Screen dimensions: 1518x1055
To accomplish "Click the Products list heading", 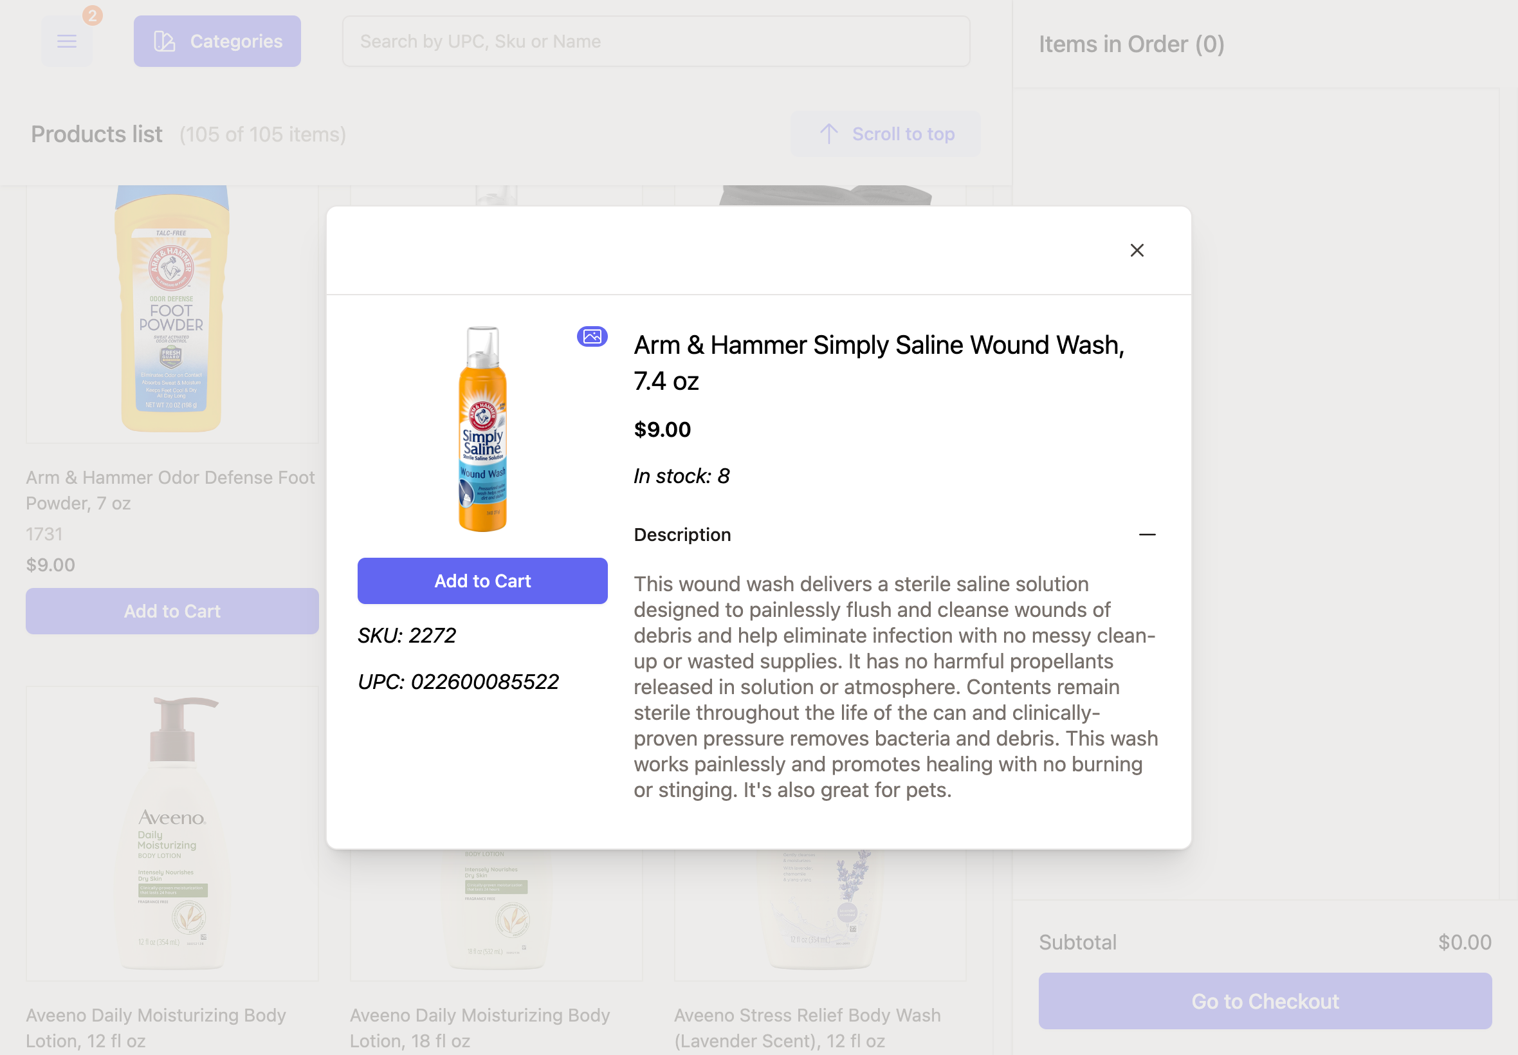I will [96, 134].
